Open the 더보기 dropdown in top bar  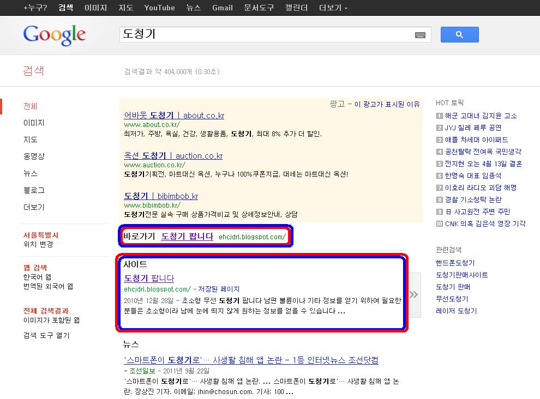(x=333, y=8)
